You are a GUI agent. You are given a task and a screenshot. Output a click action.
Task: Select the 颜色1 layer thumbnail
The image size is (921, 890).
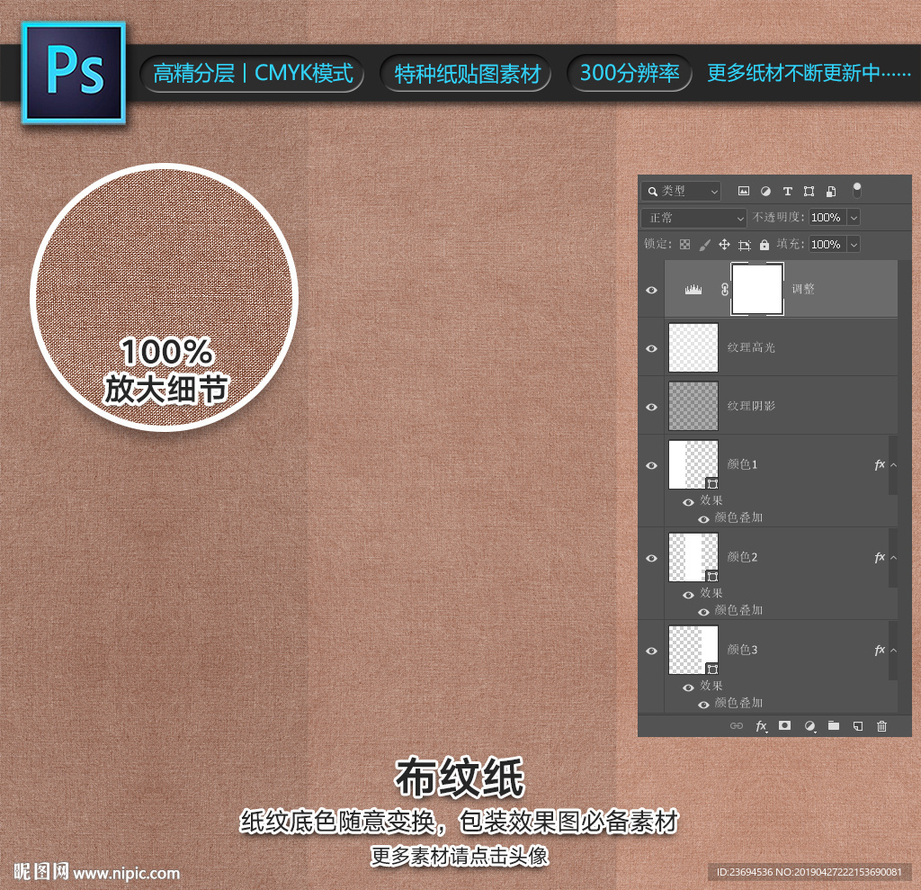click(693, 464)
